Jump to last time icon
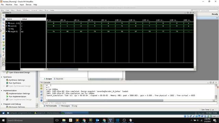The height and width of the screenshot is (123, 219). (x=3, y=39)
